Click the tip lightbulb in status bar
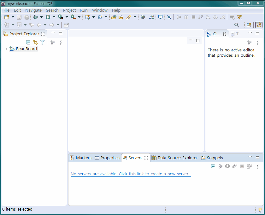This screenshot has width=265, height=215. [260, 210]
